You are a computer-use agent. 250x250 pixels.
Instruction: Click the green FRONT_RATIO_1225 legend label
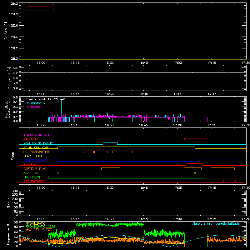tap(40, 227)
